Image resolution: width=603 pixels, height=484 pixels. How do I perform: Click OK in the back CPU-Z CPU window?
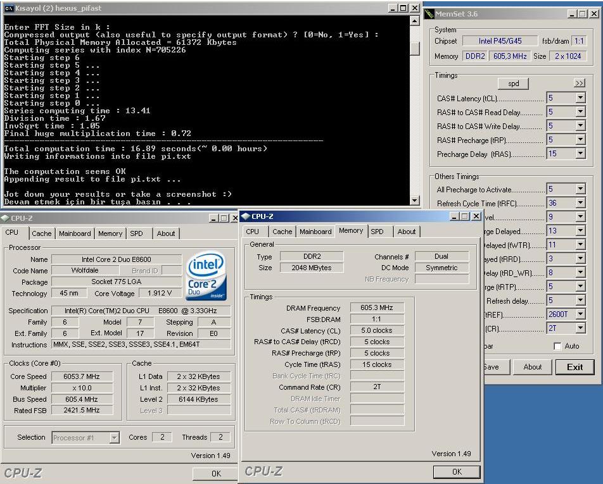pos(216,474)
